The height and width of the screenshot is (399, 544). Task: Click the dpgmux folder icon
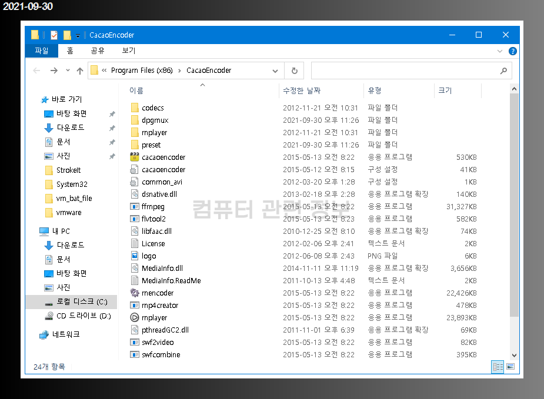click(135, 120)
